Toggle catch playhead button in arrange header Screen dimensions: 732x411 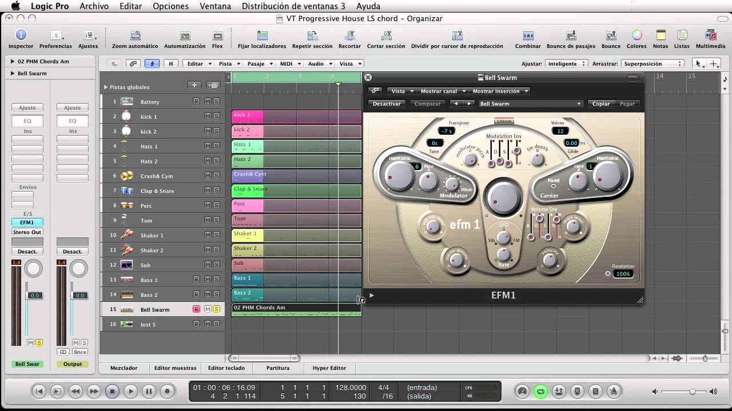pos(152,64)
